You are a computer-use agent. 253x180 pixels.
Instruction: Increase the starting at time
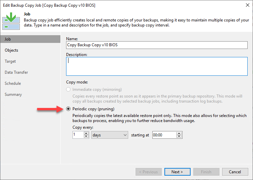179,133
